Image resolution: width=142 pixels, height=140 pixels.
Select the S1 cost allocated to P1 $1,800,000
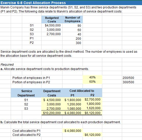[73, 100]
